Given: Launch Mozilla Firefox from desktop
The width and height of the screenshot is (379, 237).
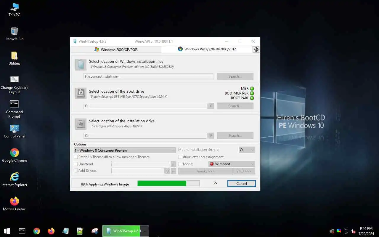Looking at the screenshot, I should coord(14,204).
